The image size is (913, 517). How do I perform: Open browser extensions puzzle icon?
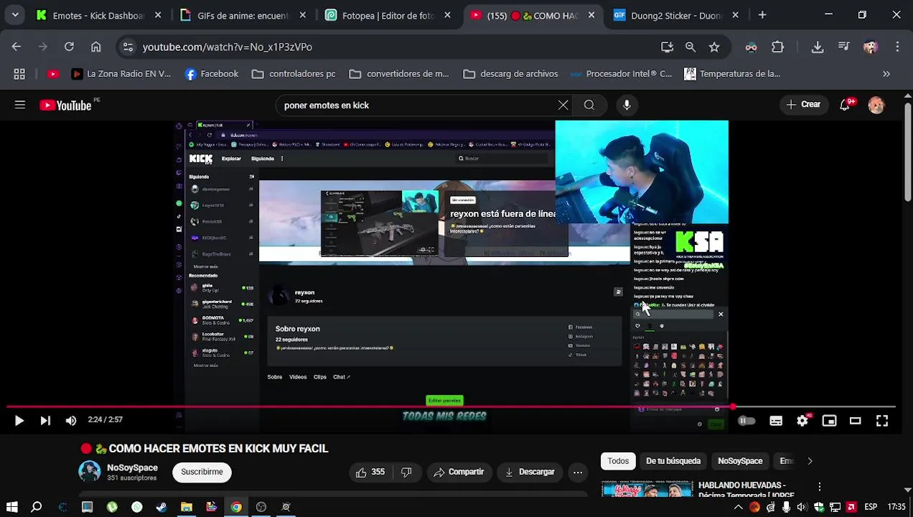tap(778, 47)
